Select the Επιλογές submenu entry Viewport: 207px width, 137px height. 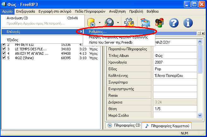pos(43,32)
